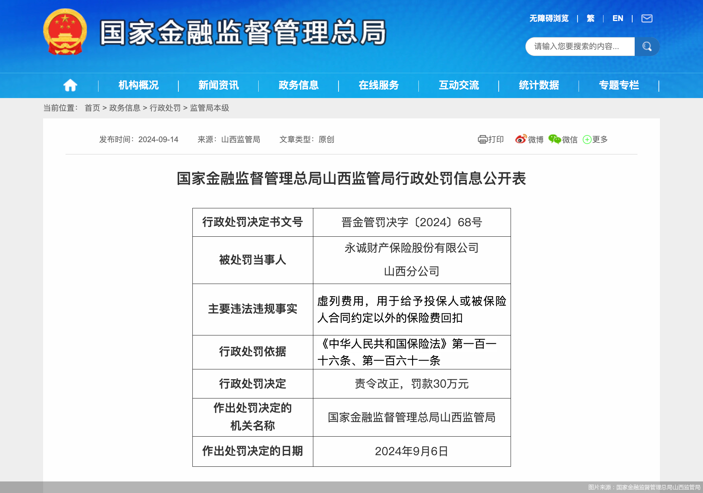
Task: Open 统计数据 menu
Action: (x=539, y=85)
